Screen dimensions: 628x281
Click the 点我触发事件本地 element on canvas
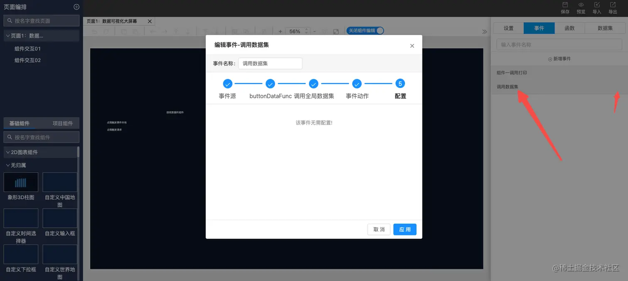117,122
